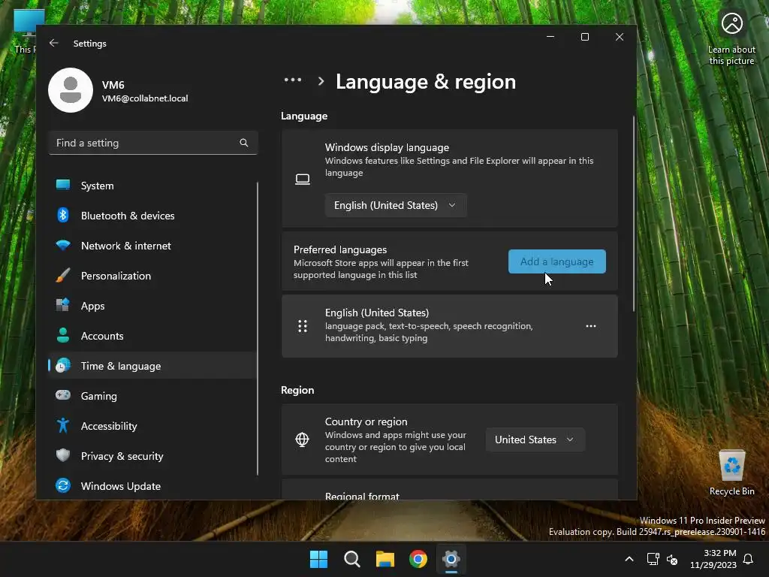Launch Google Chrome from taskbar
Image resolution: width=769 pixels, height=577 pixels.
418,559
